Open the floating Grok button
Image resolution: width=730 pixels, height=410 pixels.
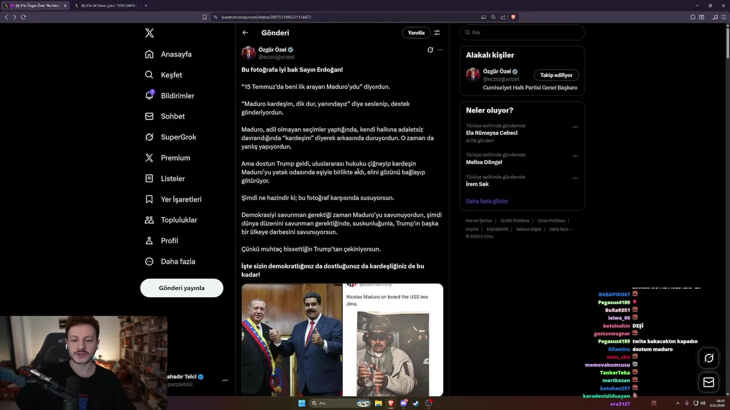pyautogui.click(x=709, y=358)
